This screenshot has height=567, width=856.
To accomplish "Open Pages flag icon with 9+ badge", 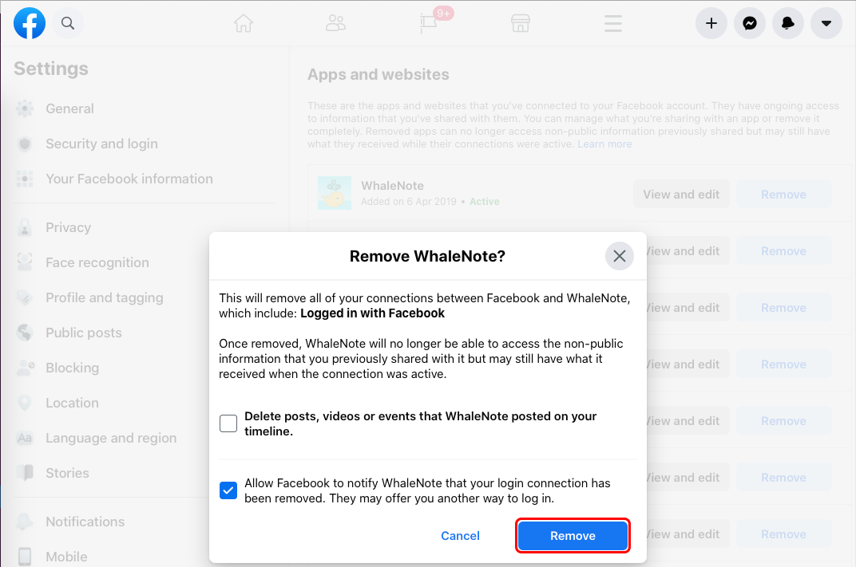I will pos(429,23).
